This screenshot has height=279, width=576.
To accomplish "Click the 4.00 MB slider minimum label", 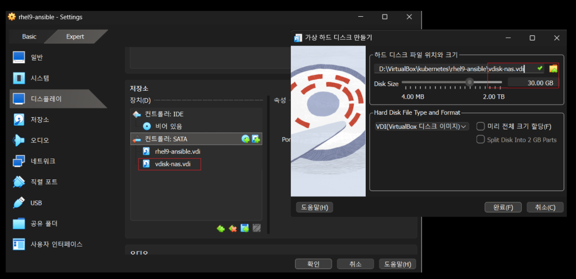I will click(x=413, y=97).
